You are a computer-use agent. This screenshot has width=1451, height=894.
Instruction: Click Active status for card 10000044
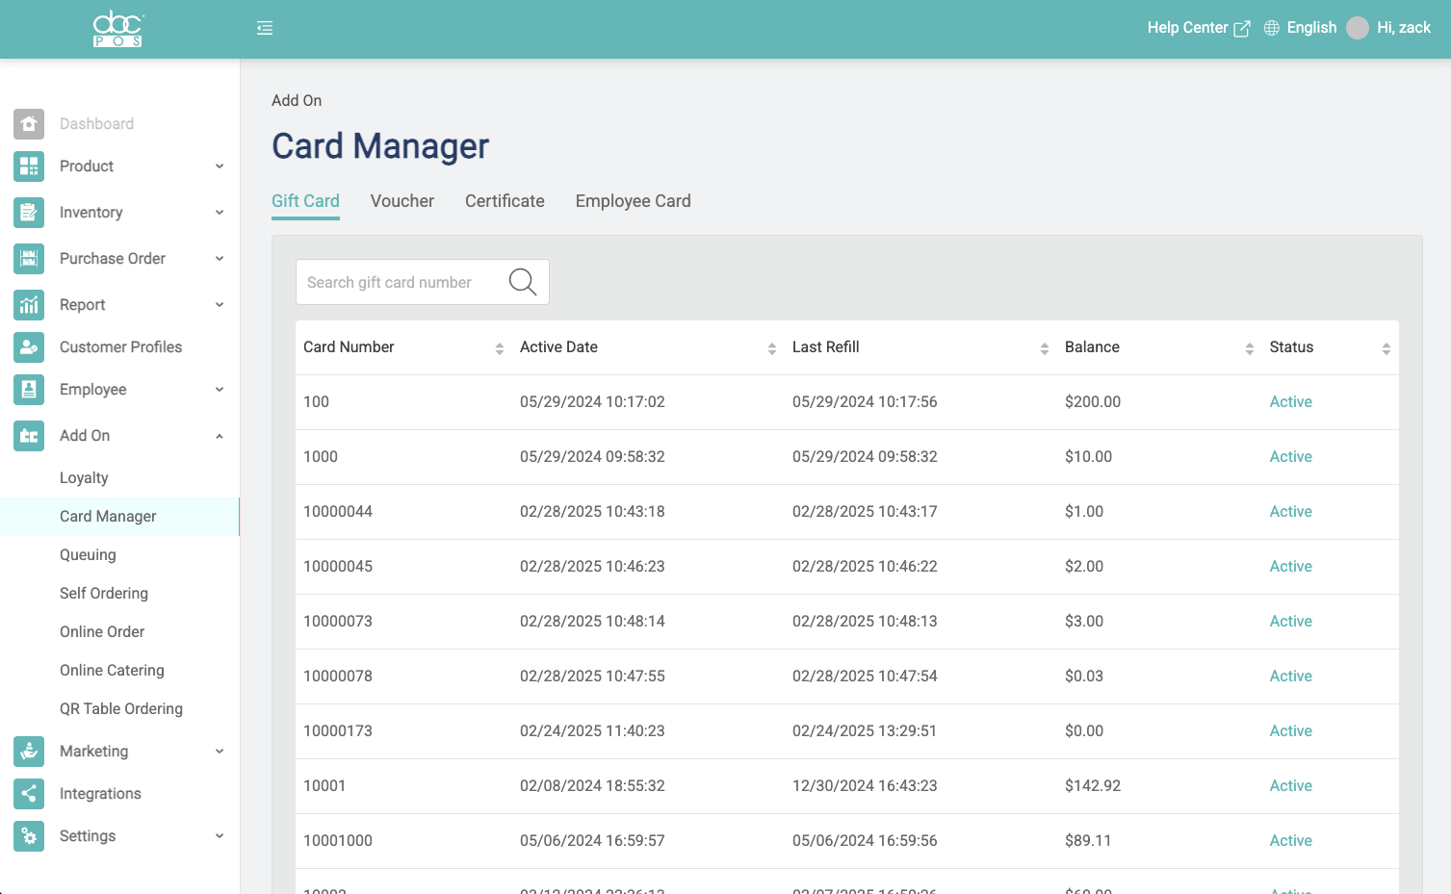coord(1290,512)
